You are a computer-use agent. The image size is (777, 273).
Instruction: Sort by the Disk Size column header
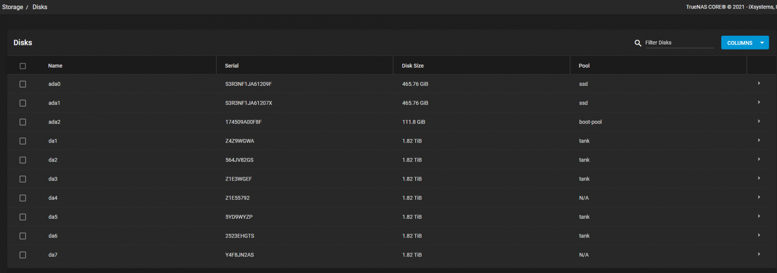[413, 66]
